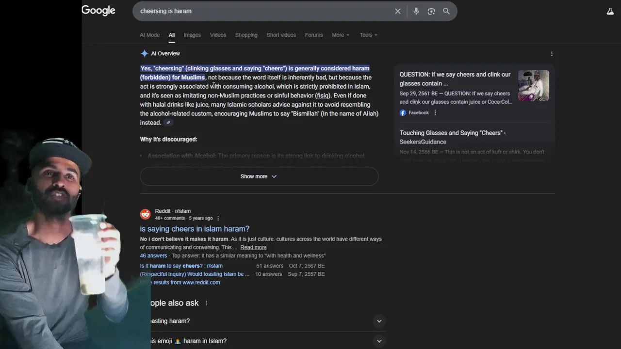
Task: Open the Short videos tab
Action: (281, 35)
